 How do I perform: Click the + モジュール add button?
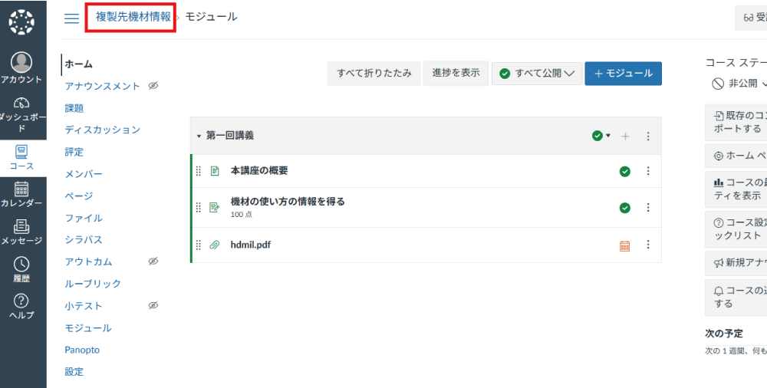623,74
